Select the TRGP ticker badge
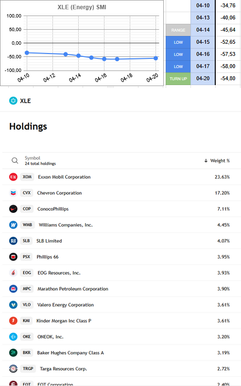This screenshot has width=241, height=386. [x=28, y=369]
